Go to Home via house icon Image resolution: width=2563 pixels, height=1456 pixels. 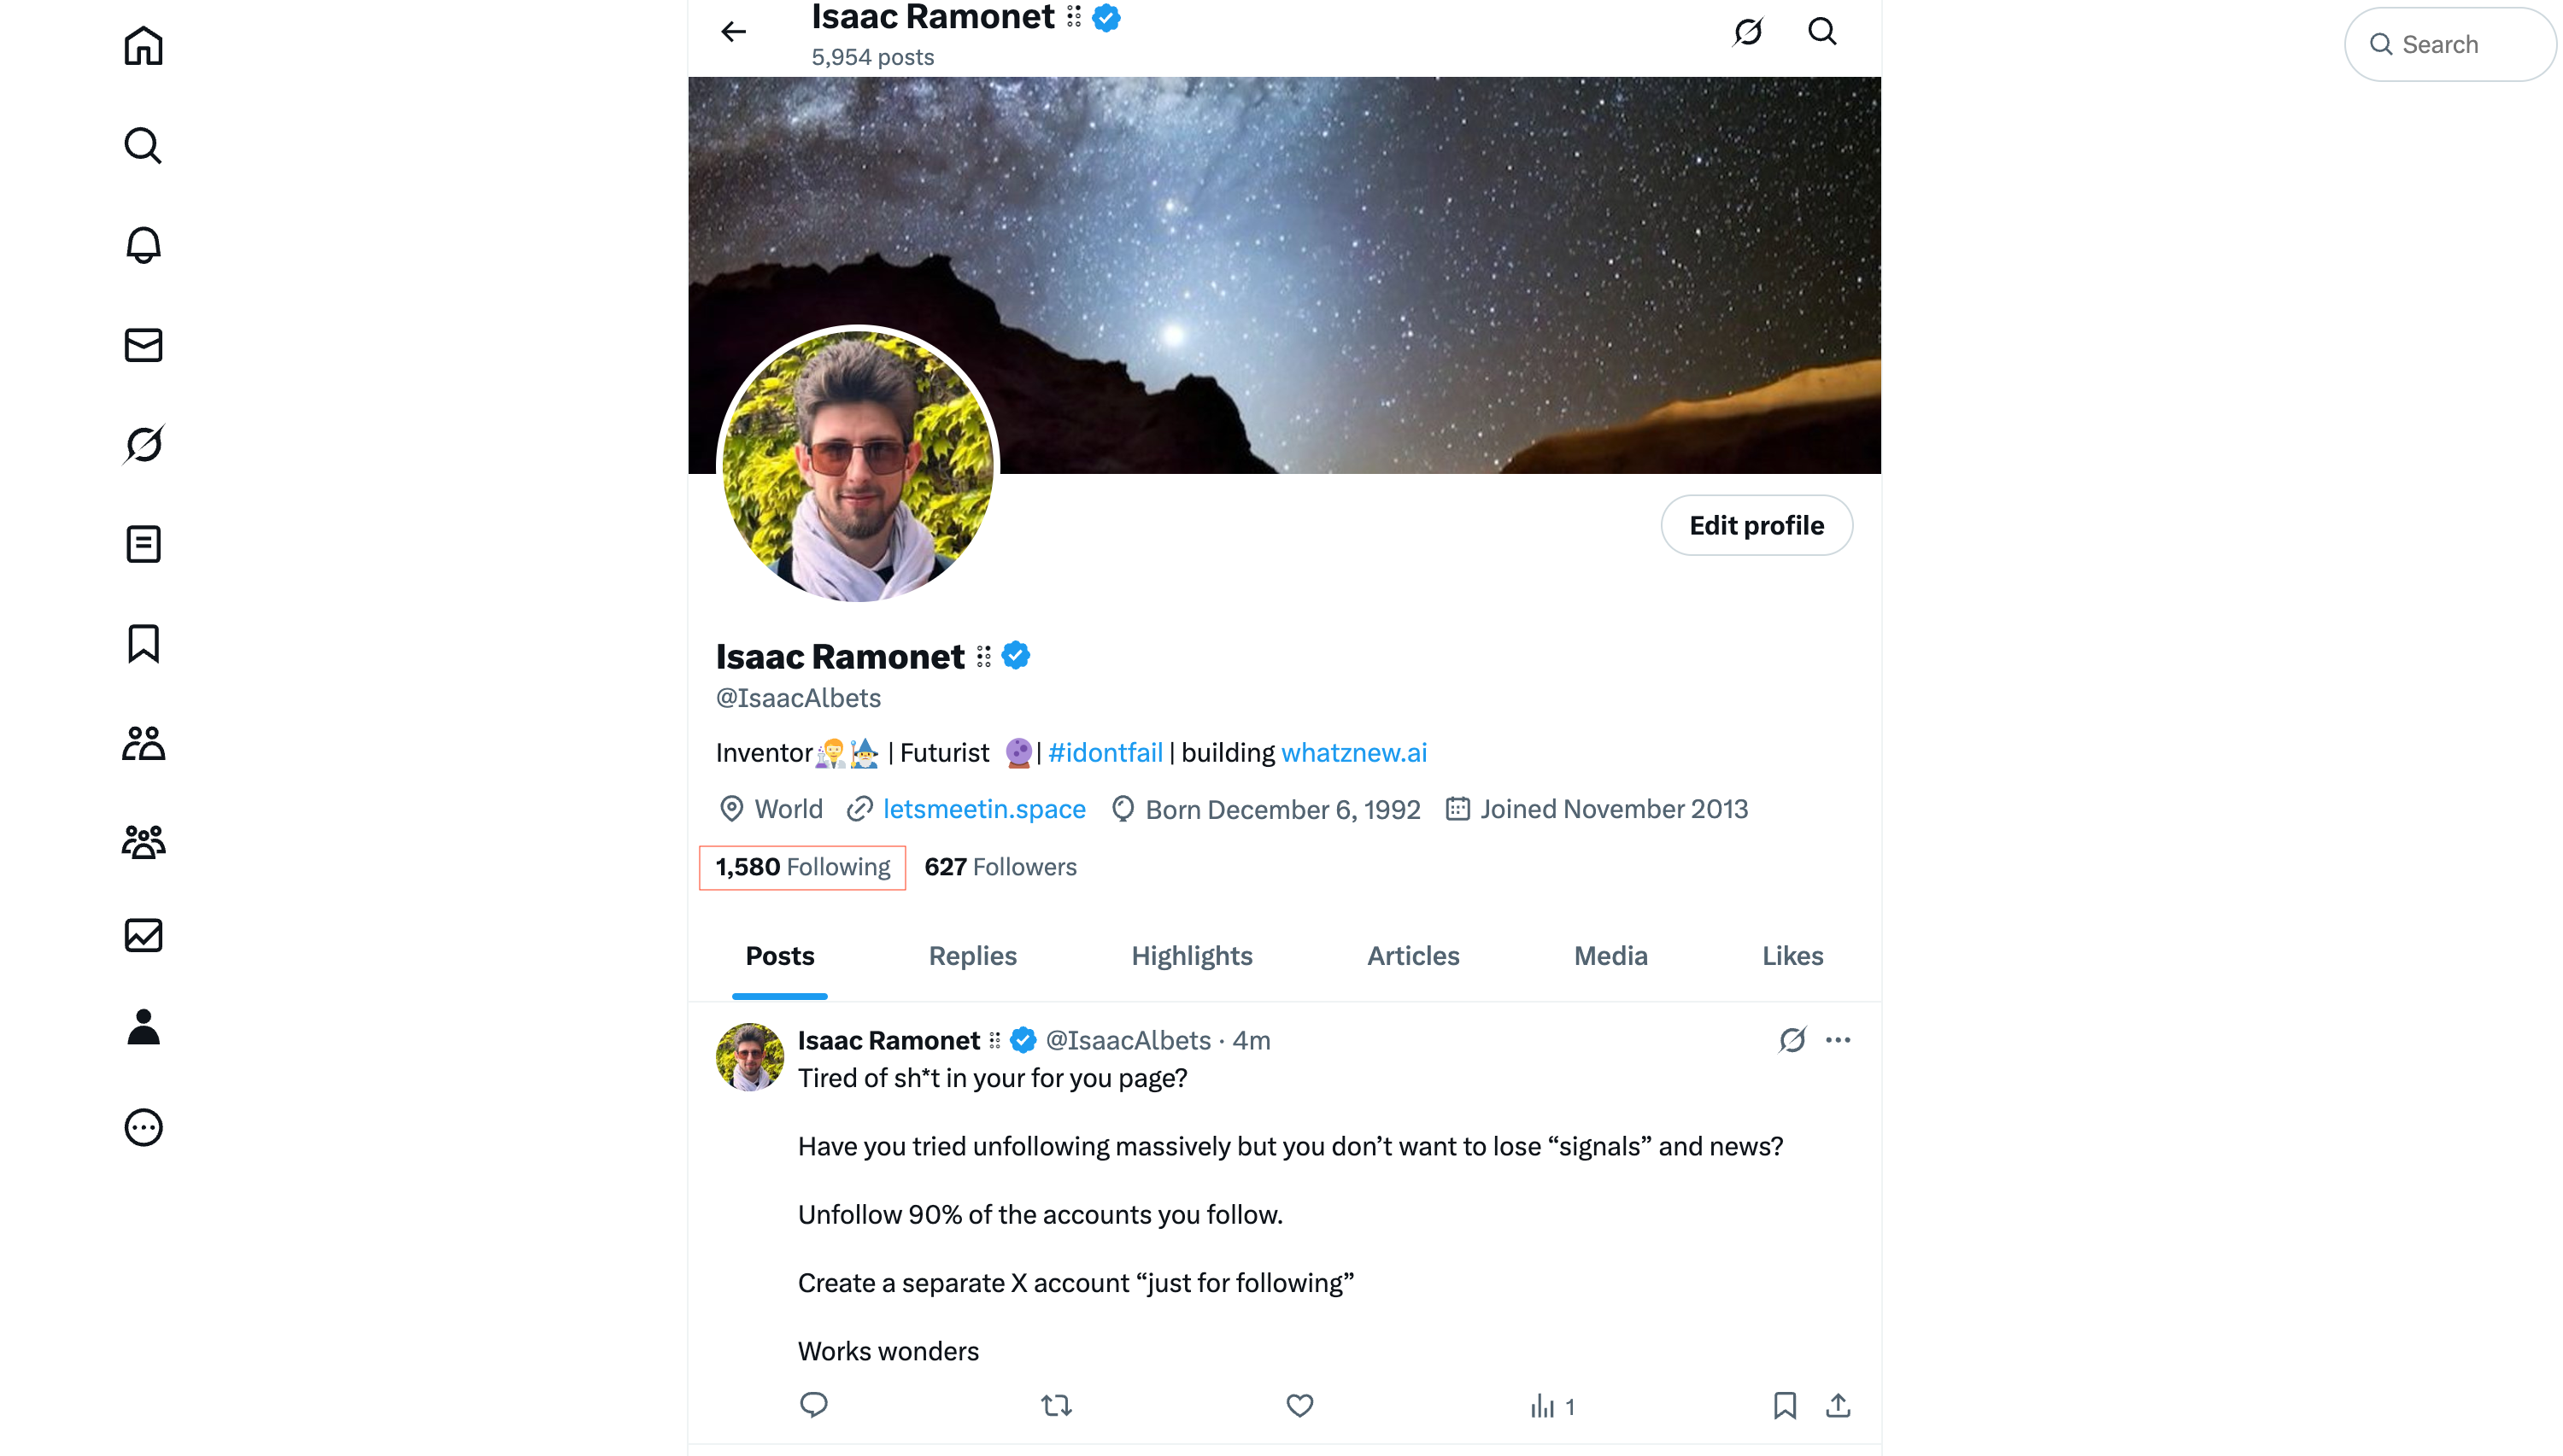click(x=143, y=46)
